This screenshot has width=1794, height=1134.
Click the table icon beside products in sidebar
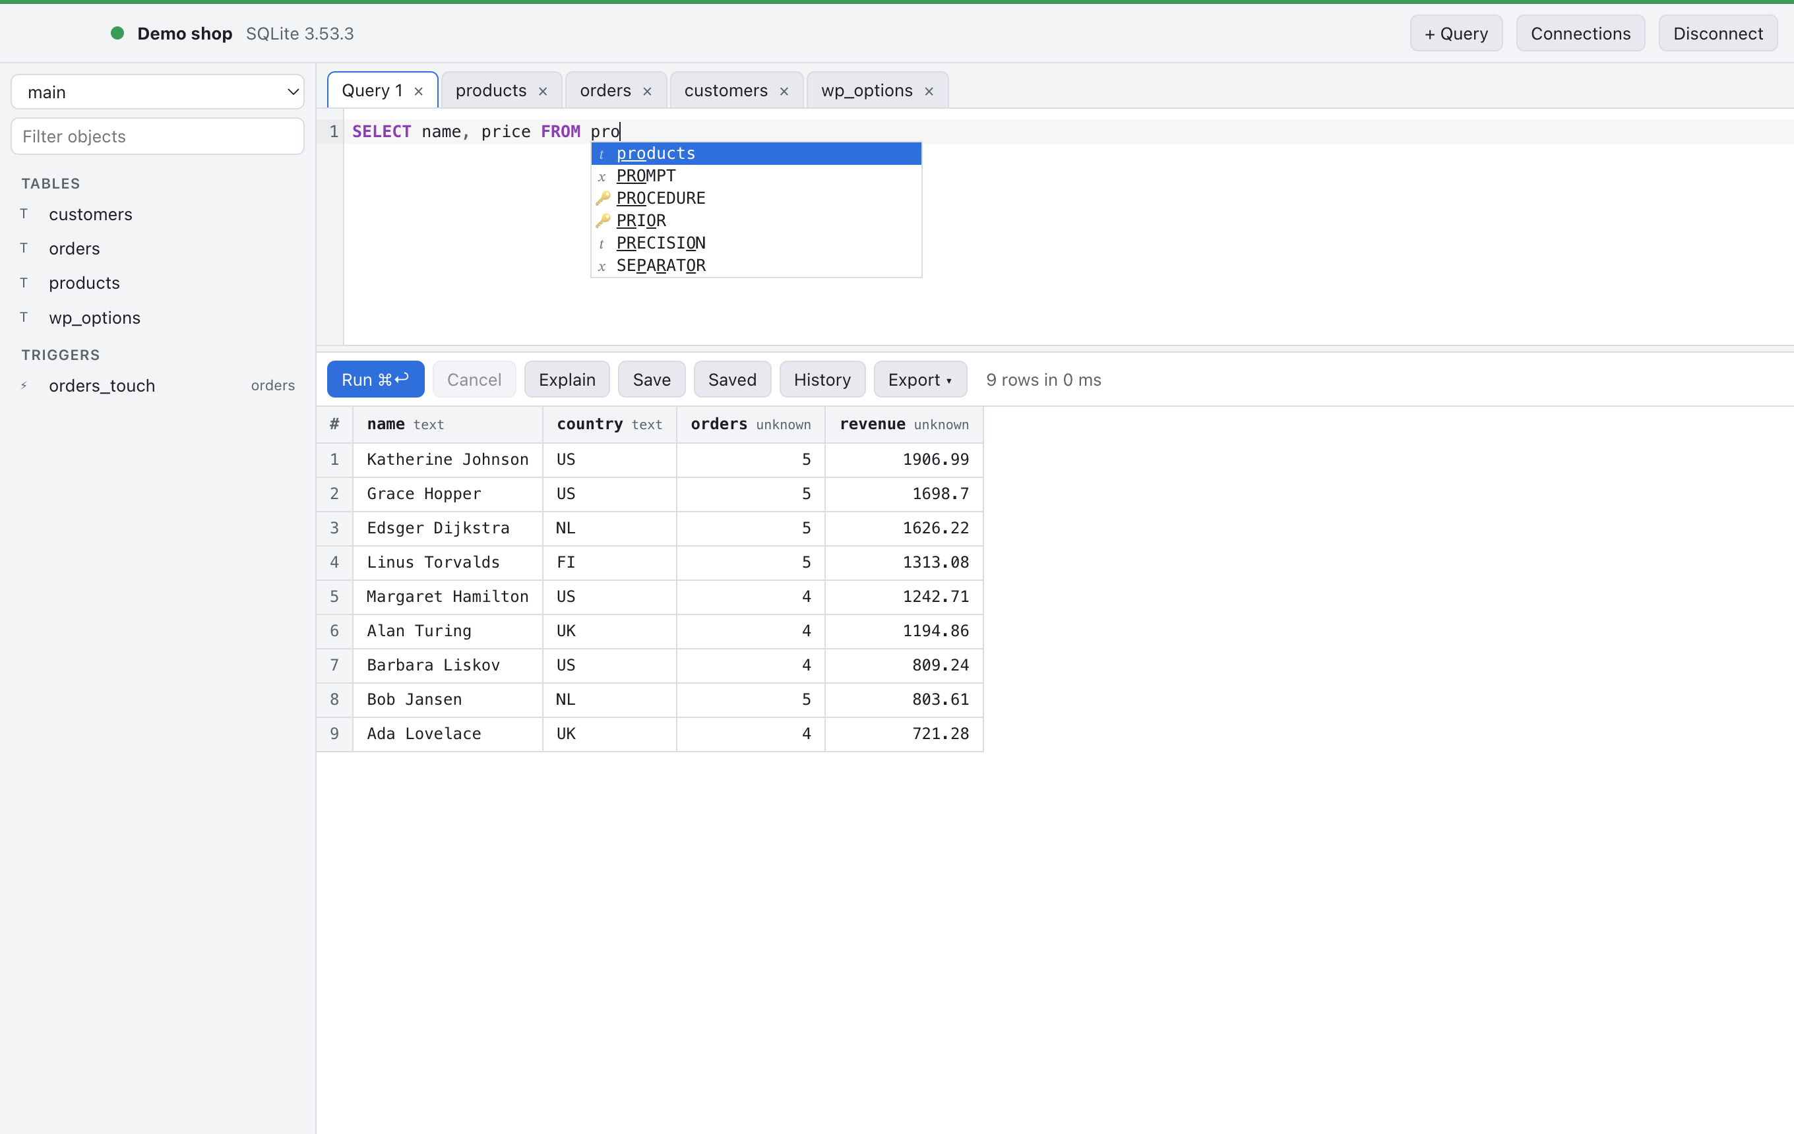click(x=24, y=282)
